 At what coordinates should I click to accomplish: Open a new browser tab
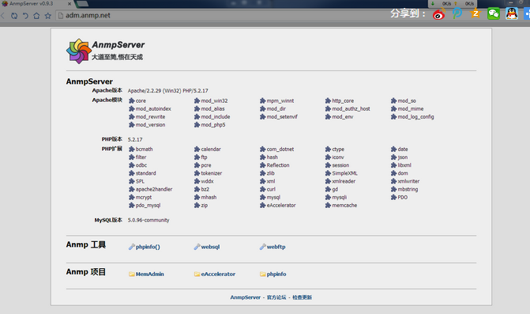click(82, 4)
